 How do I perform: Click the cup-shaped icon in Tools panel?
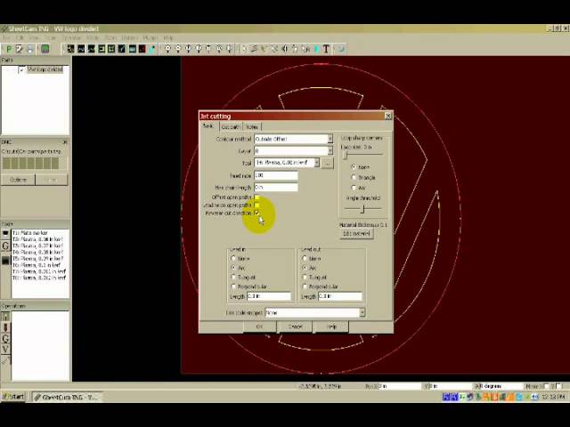(x=5, y=233)
